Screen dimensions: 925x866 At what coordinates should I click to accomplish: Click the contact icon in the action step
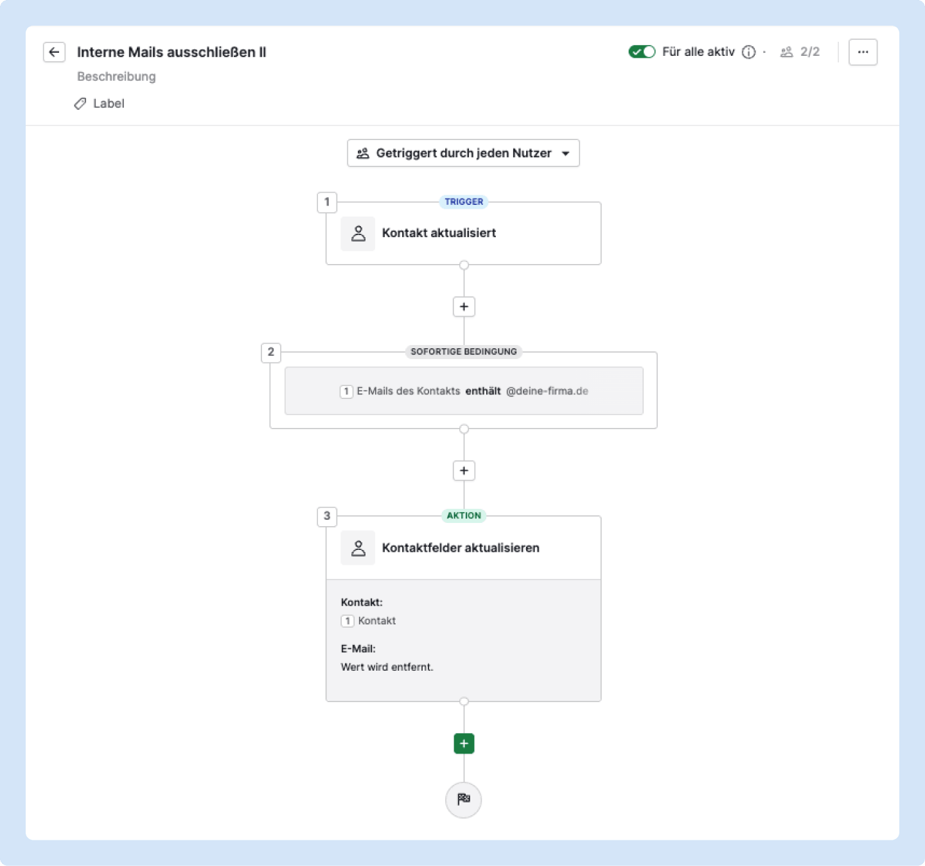click(358, 548)
